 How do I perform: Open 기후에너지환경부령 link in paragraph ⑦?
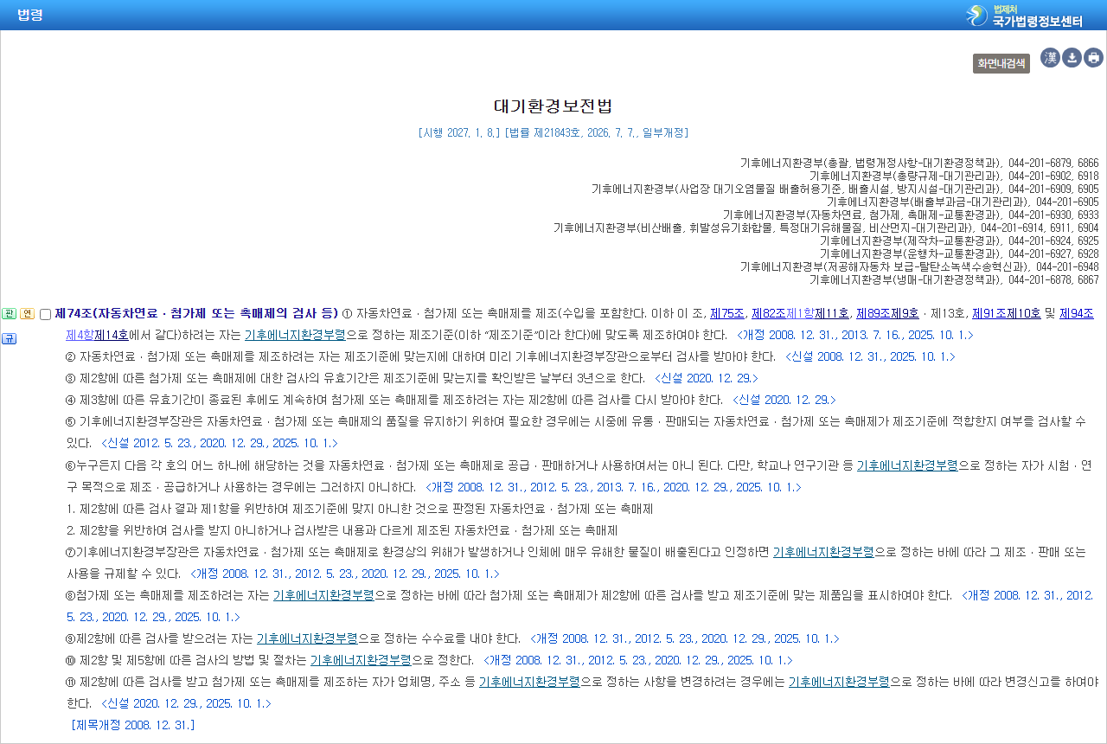click(x=823, y=551)
